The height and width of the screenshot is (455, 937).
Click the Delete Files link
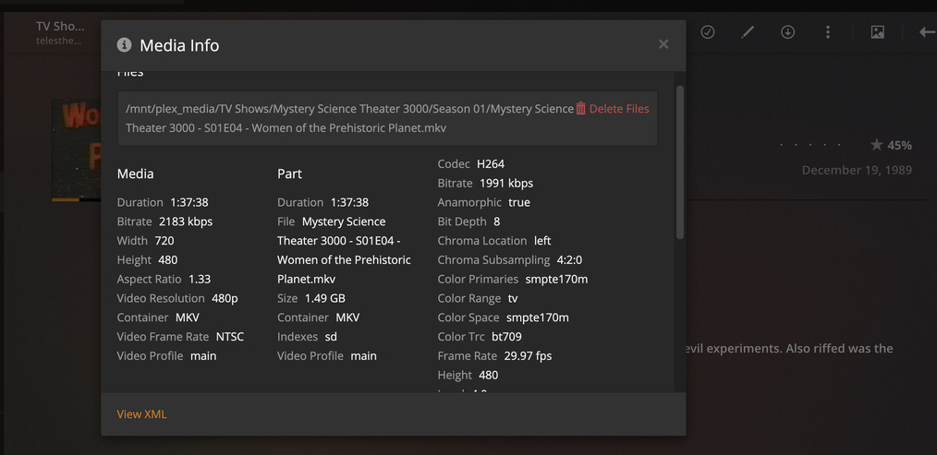[x=619, y=109]
